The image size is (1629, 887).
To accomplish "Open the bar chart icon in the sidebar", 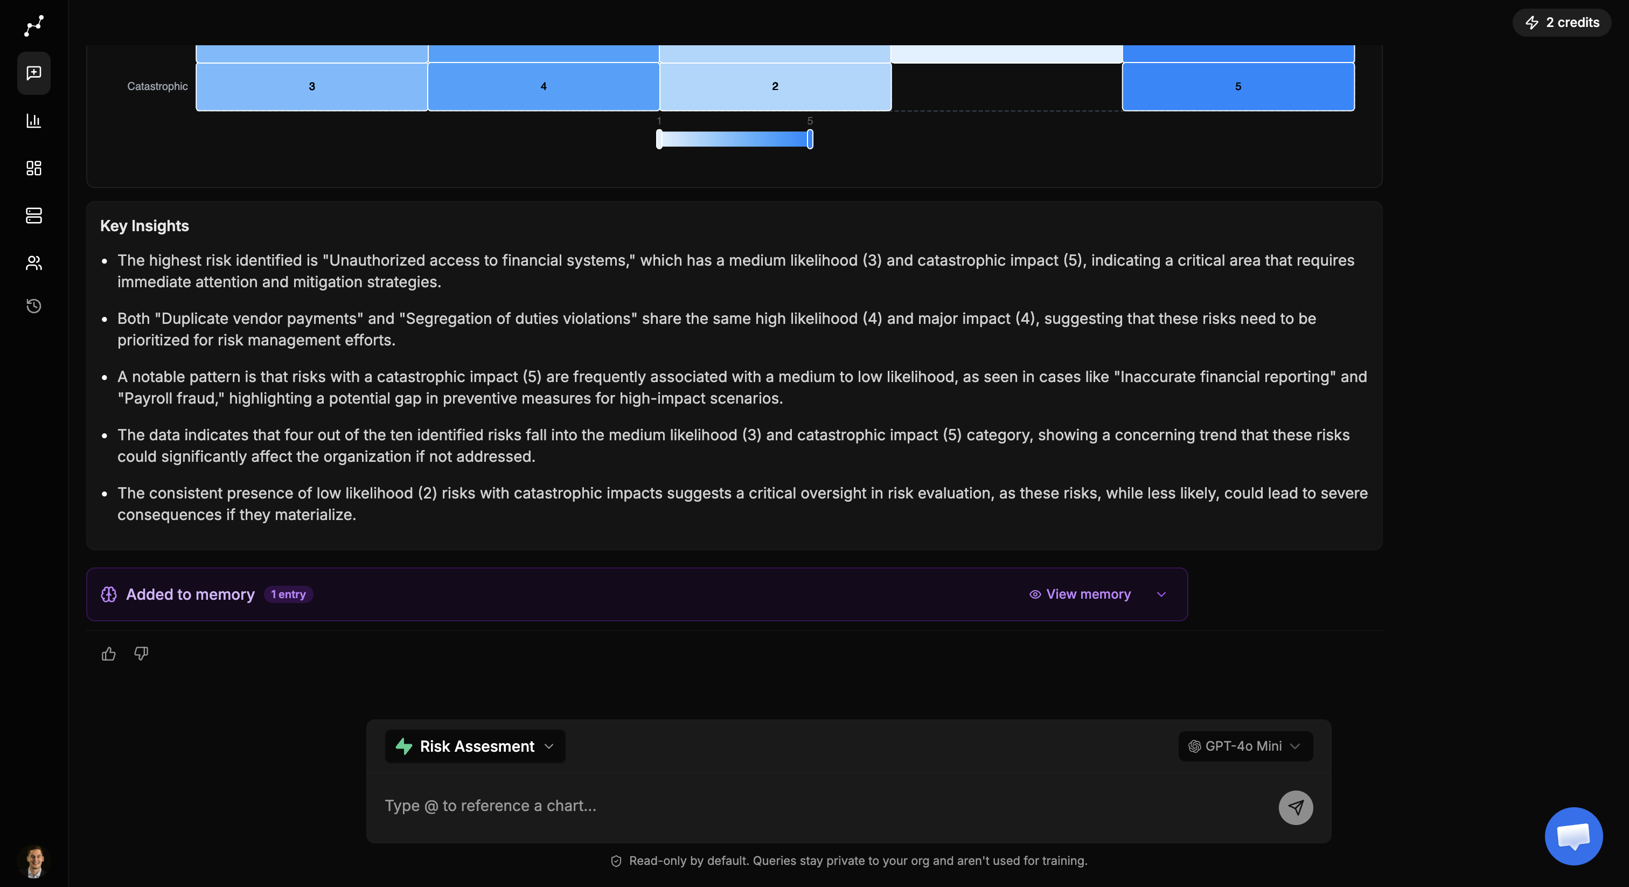I will pos(34,120).
